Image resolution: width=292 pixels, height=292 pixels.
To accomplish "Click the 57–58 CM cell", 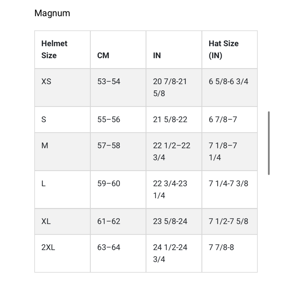I will [118, 152].
